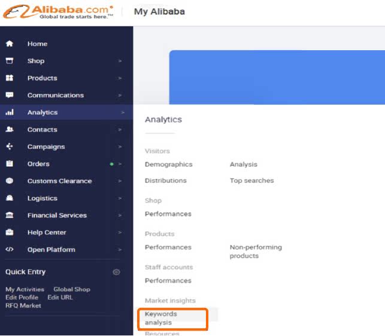The image size is (385, 336).
Task: Open Edit URL quick entry
Action: coord(60,298)
